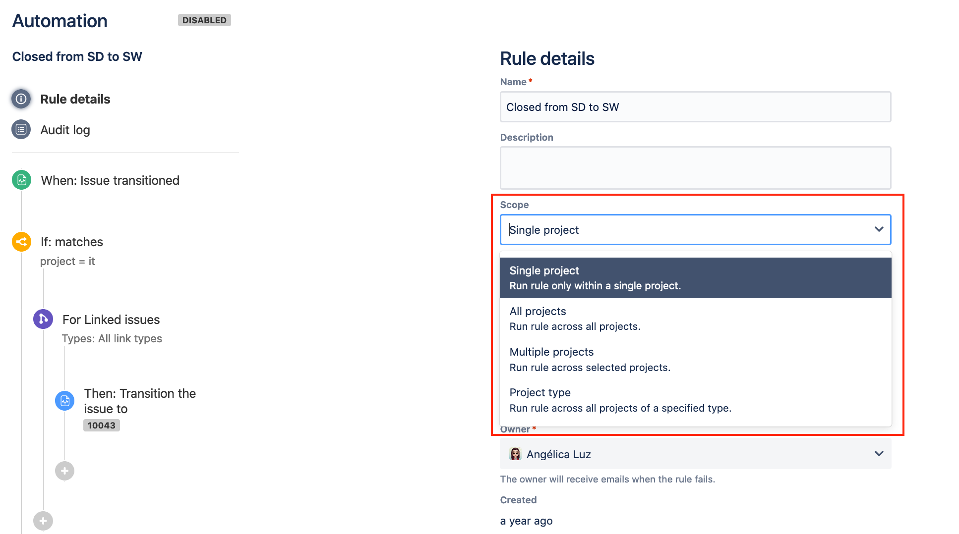
Task: Click the Rule details info icon
Action: [x=21, y=99]
